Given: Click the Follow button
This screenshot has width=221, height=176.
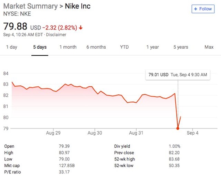Looking at the screenshot, I should tap(203, 8).
